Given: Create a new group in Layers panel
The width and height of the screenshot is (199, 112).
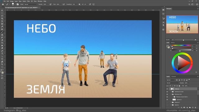Looking at the screenshot, I should pyautogui.click(x=190, y=108).
